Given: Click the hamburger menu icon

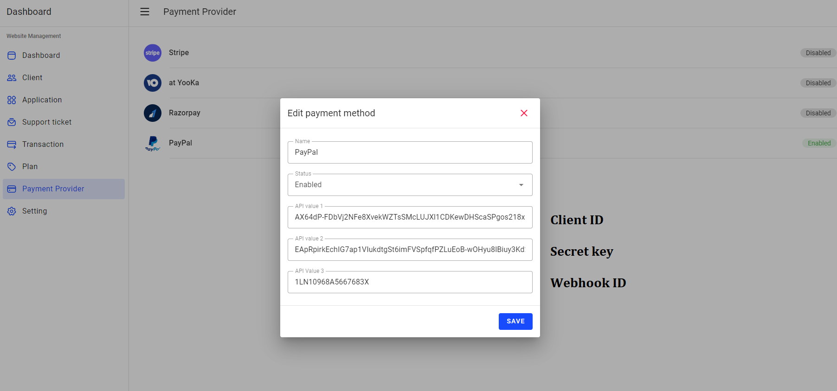Looking at the screenshot, I should click(x=145, y=12).
